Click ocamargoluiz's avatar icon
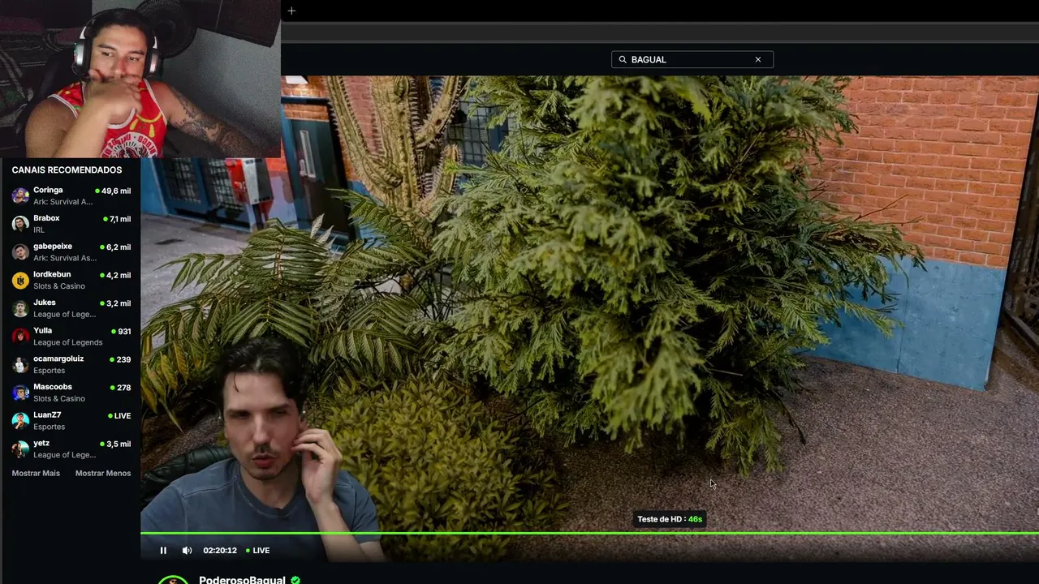The width and height of the screenshot is (1039, 584). [x=20, y=364]
